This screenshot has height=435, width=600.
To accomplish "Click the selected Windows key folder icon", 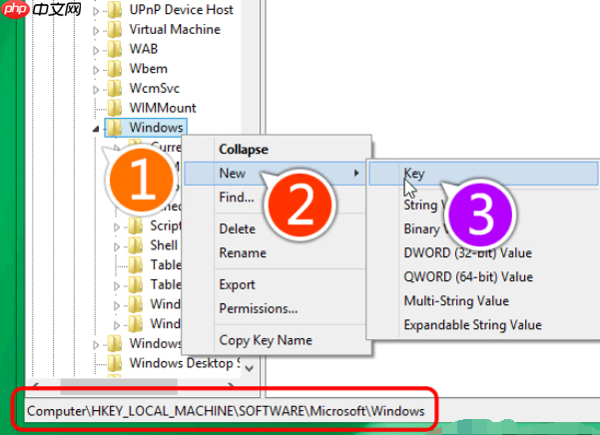I will coord(115,128).
